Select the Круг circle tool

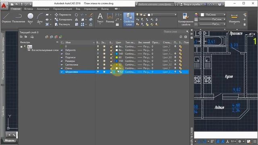[30, 18]
